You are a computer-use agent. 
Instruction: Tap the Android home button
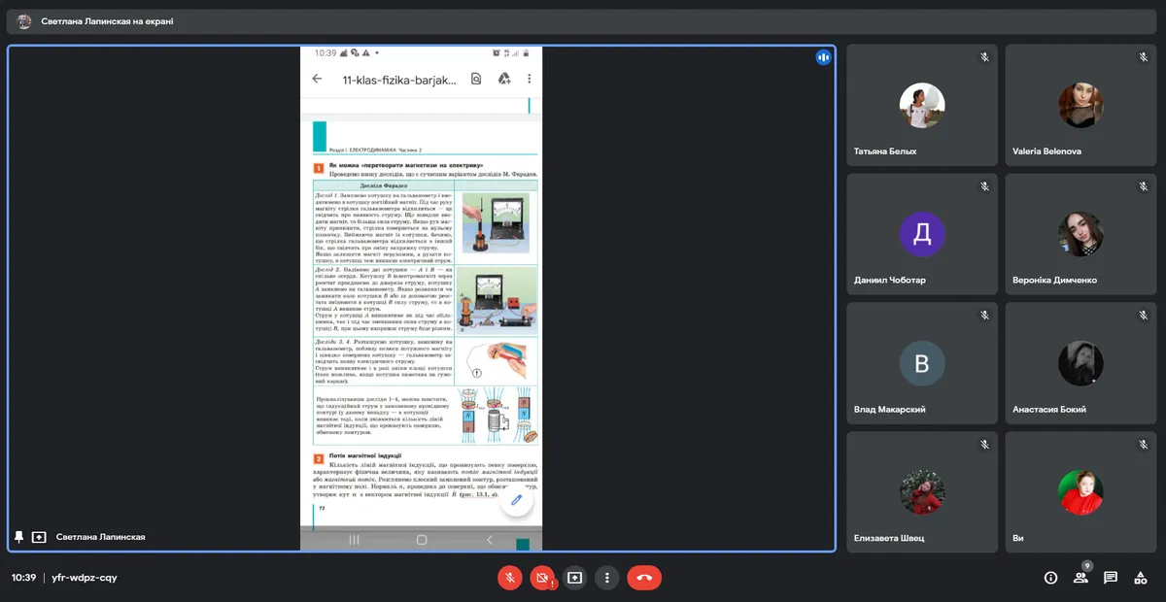pyautogui.click(x=422, y=540)
